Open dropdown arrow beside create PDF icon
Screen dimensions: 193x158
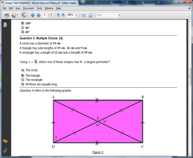coord(17,15)
